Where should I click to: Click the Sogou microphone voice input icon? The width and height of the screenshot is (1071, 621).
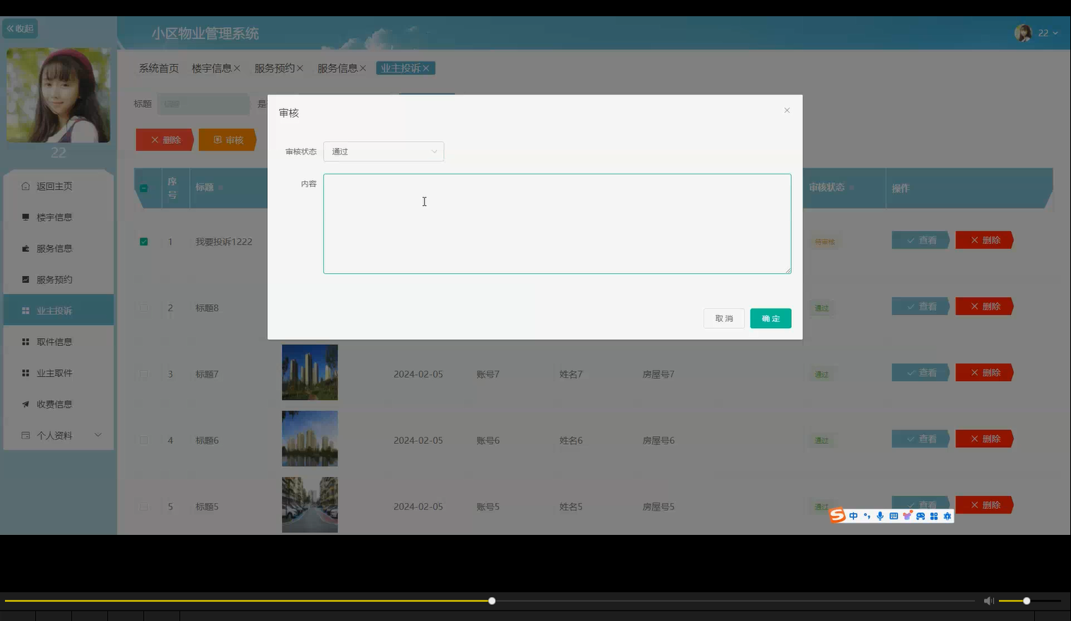tap(880, 516)
